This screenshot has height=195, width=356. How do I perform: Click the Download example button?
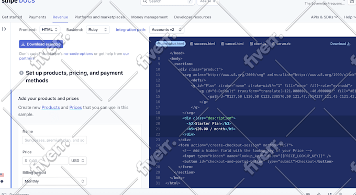(41, 44)
